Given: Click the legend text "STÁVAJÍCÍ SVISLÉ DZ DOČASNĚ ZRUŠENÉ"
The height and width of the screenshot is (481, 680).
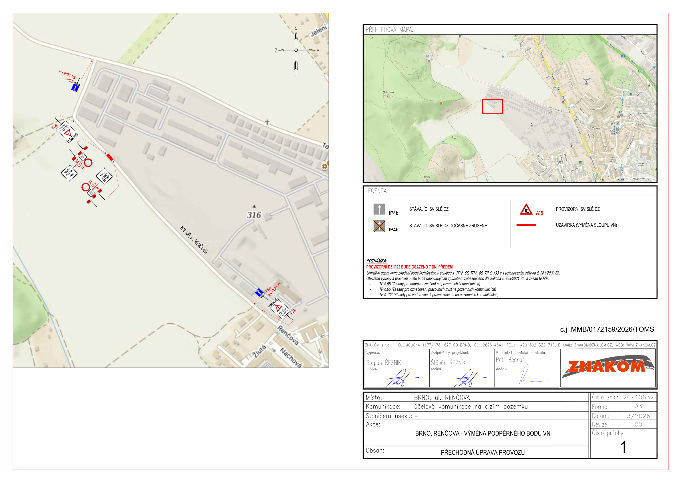Looking at the screenshot, I should 448,226.
